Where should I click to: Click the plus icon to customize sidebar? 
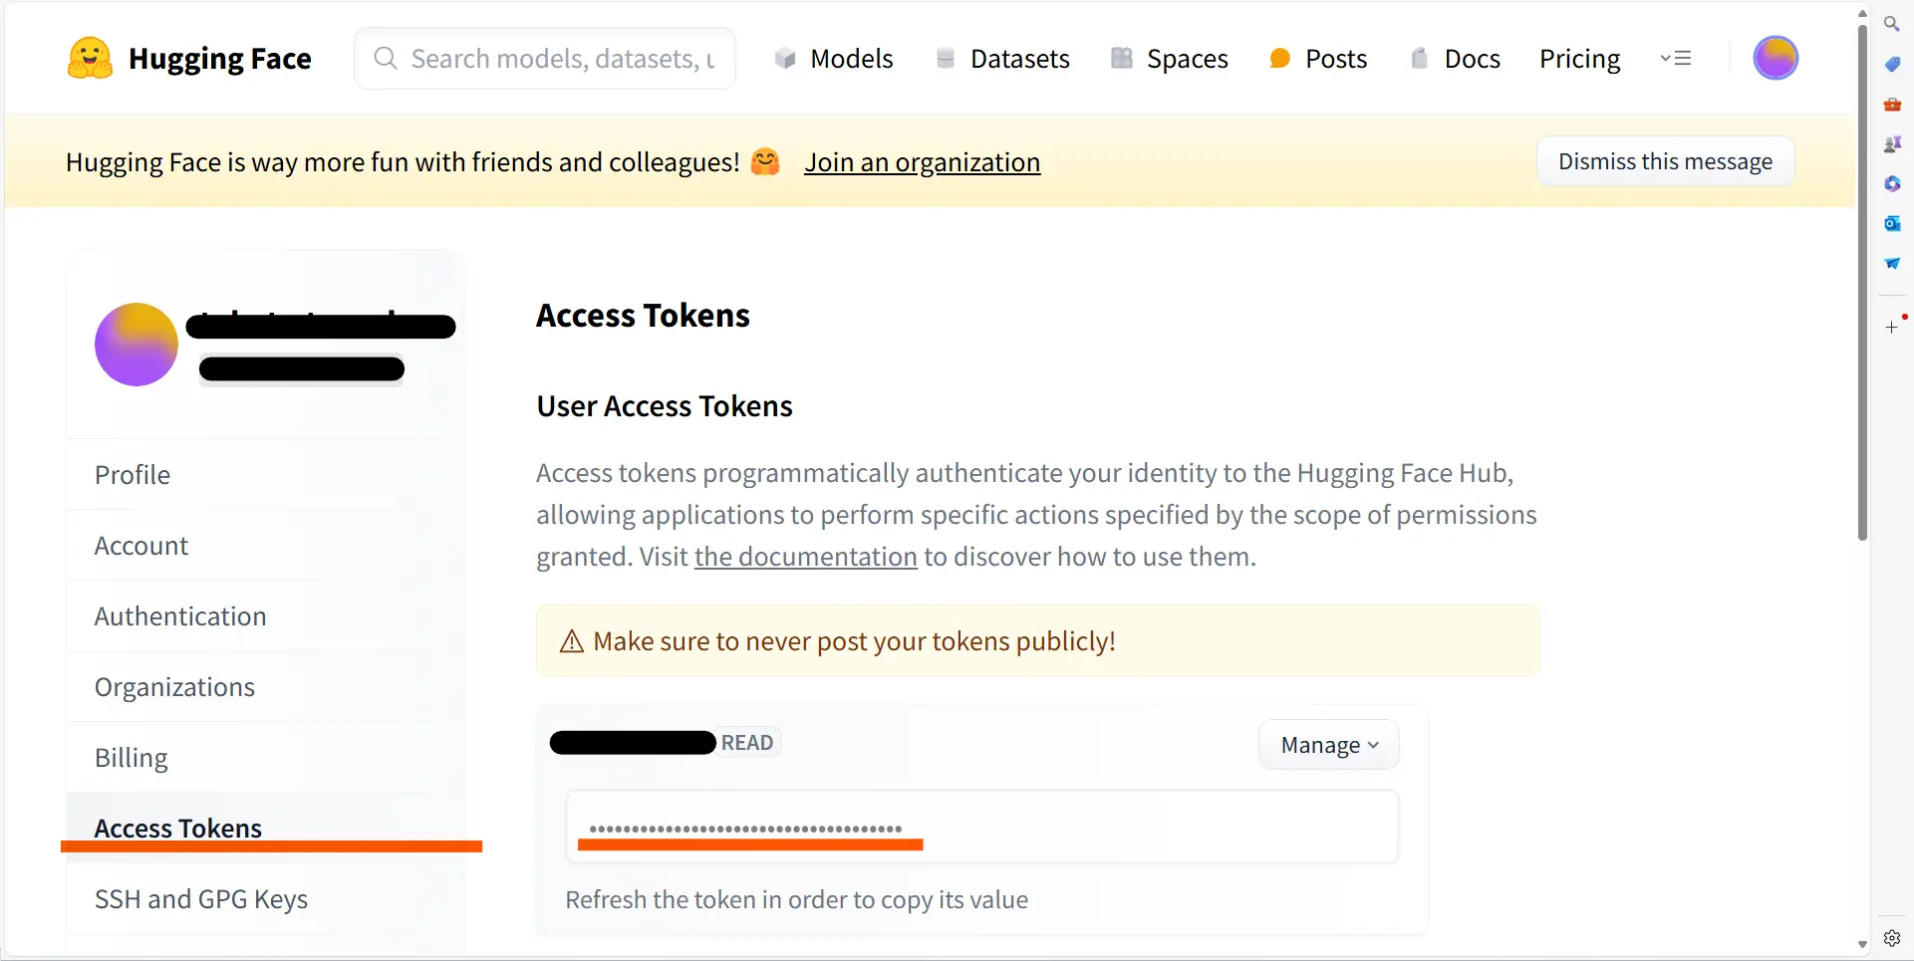click(1892, 327)
